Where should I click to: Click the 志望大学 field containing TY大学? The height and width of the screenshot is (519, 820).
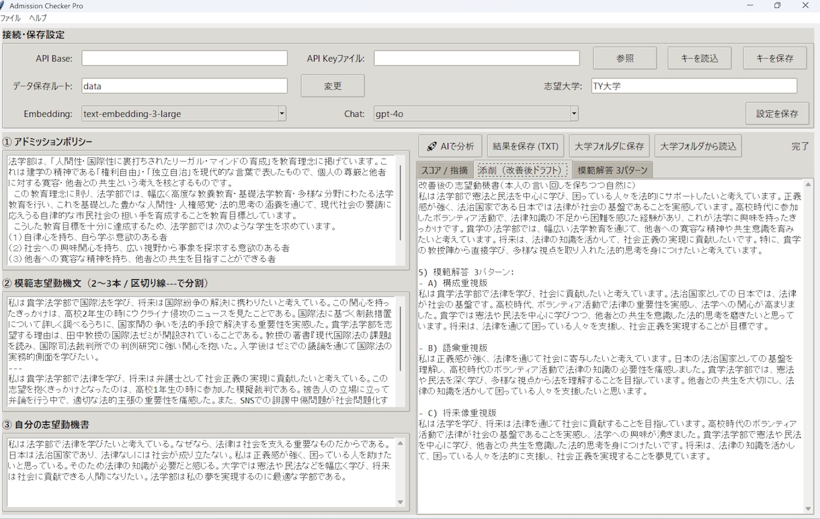click(x=694, y=86)
